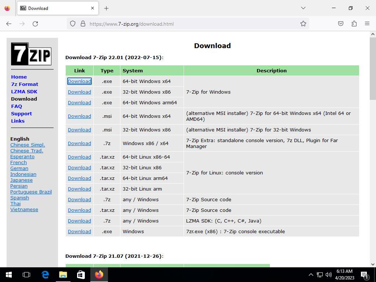
Task: Open the Firefox application menu (hamburger)
Action: (x=367, y=24)
